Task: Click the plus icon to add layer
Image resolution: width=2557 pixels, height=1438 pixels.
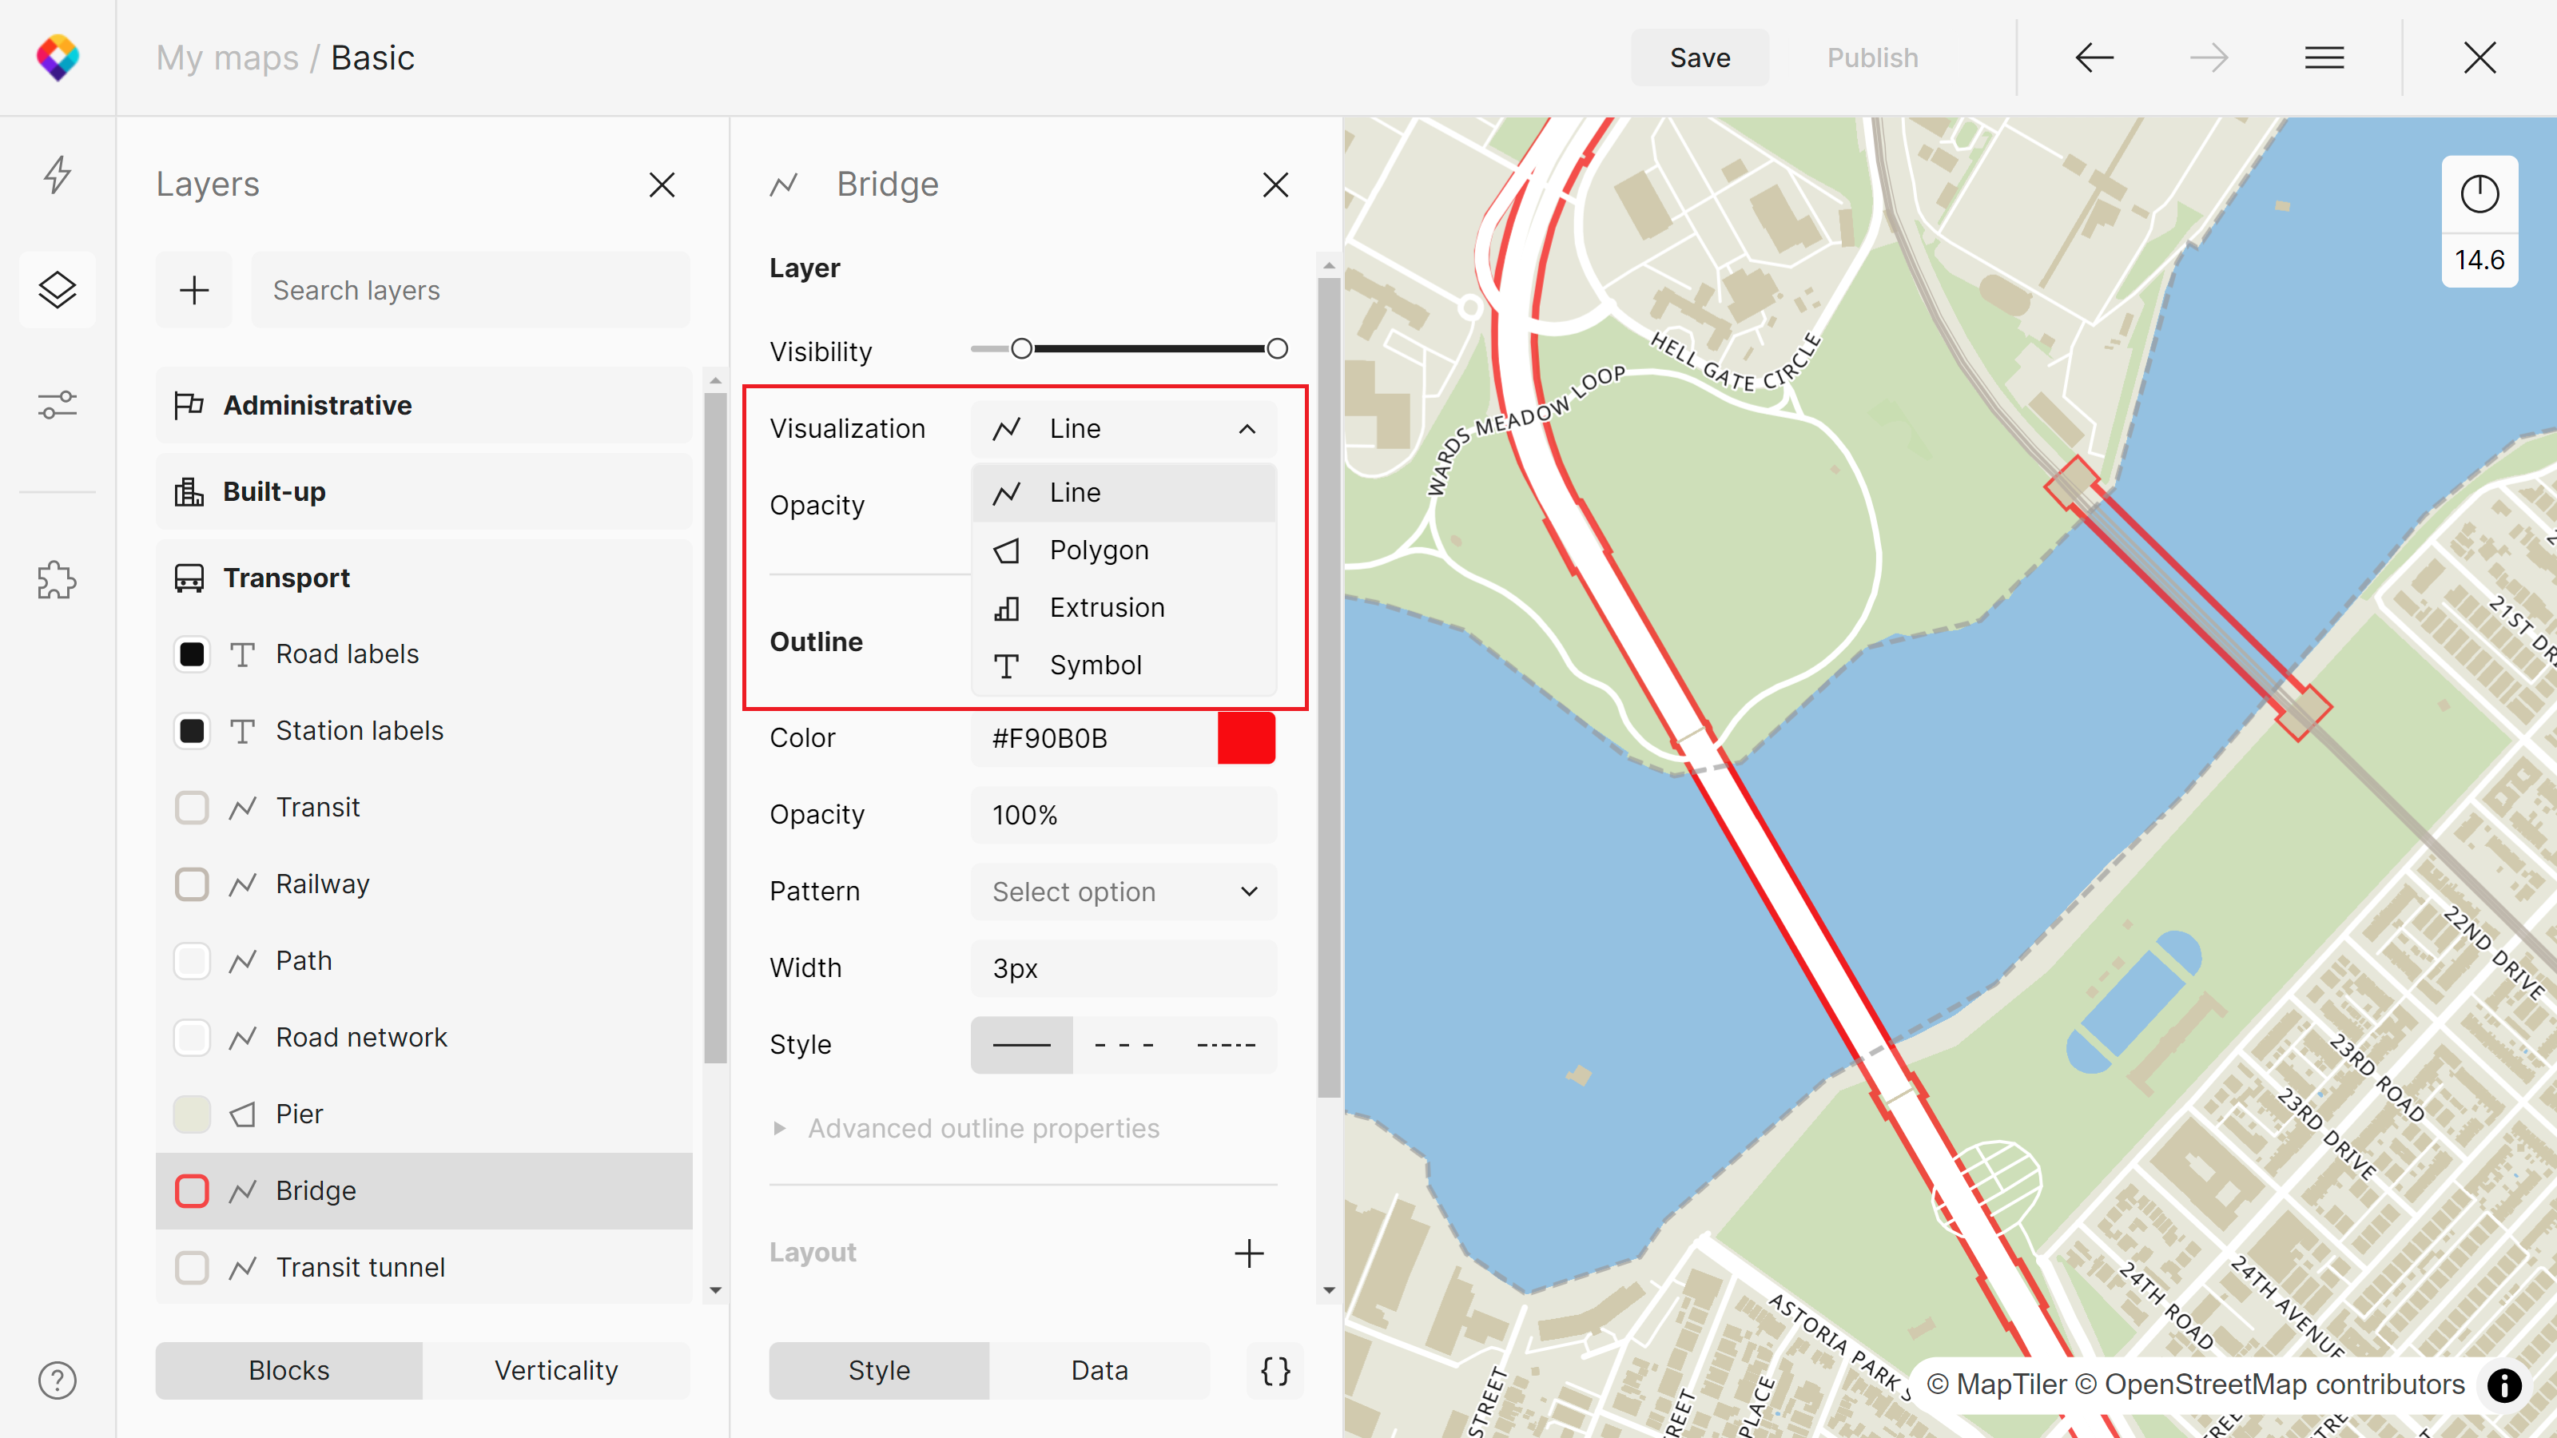Action: point(193,290)
